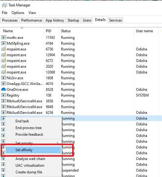Screen dimensions: 162x177
Task: Select the OneApp.IGCC.WinSe... process name
Action: [x=25, y=84]
